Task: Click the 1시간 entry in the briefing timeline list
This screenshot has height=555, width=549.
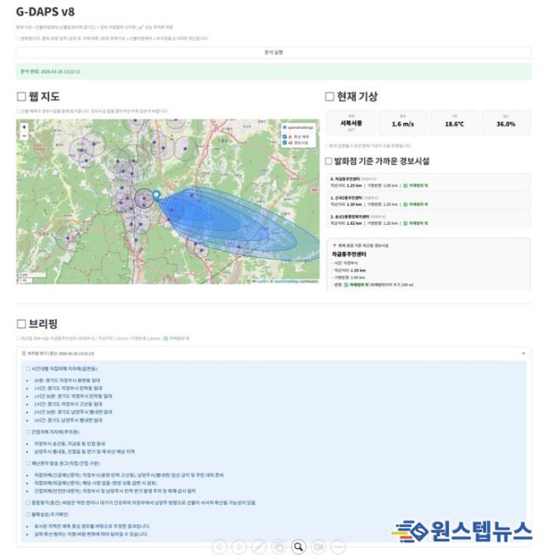Action: 69,389
